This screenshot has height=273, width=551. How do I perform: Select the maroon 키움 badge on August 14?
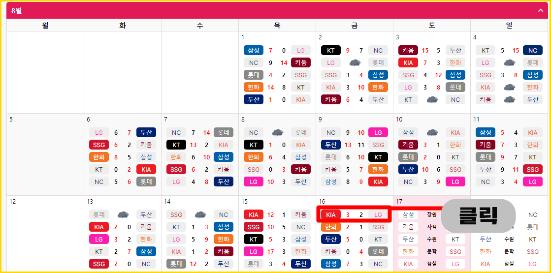point(224,251)
